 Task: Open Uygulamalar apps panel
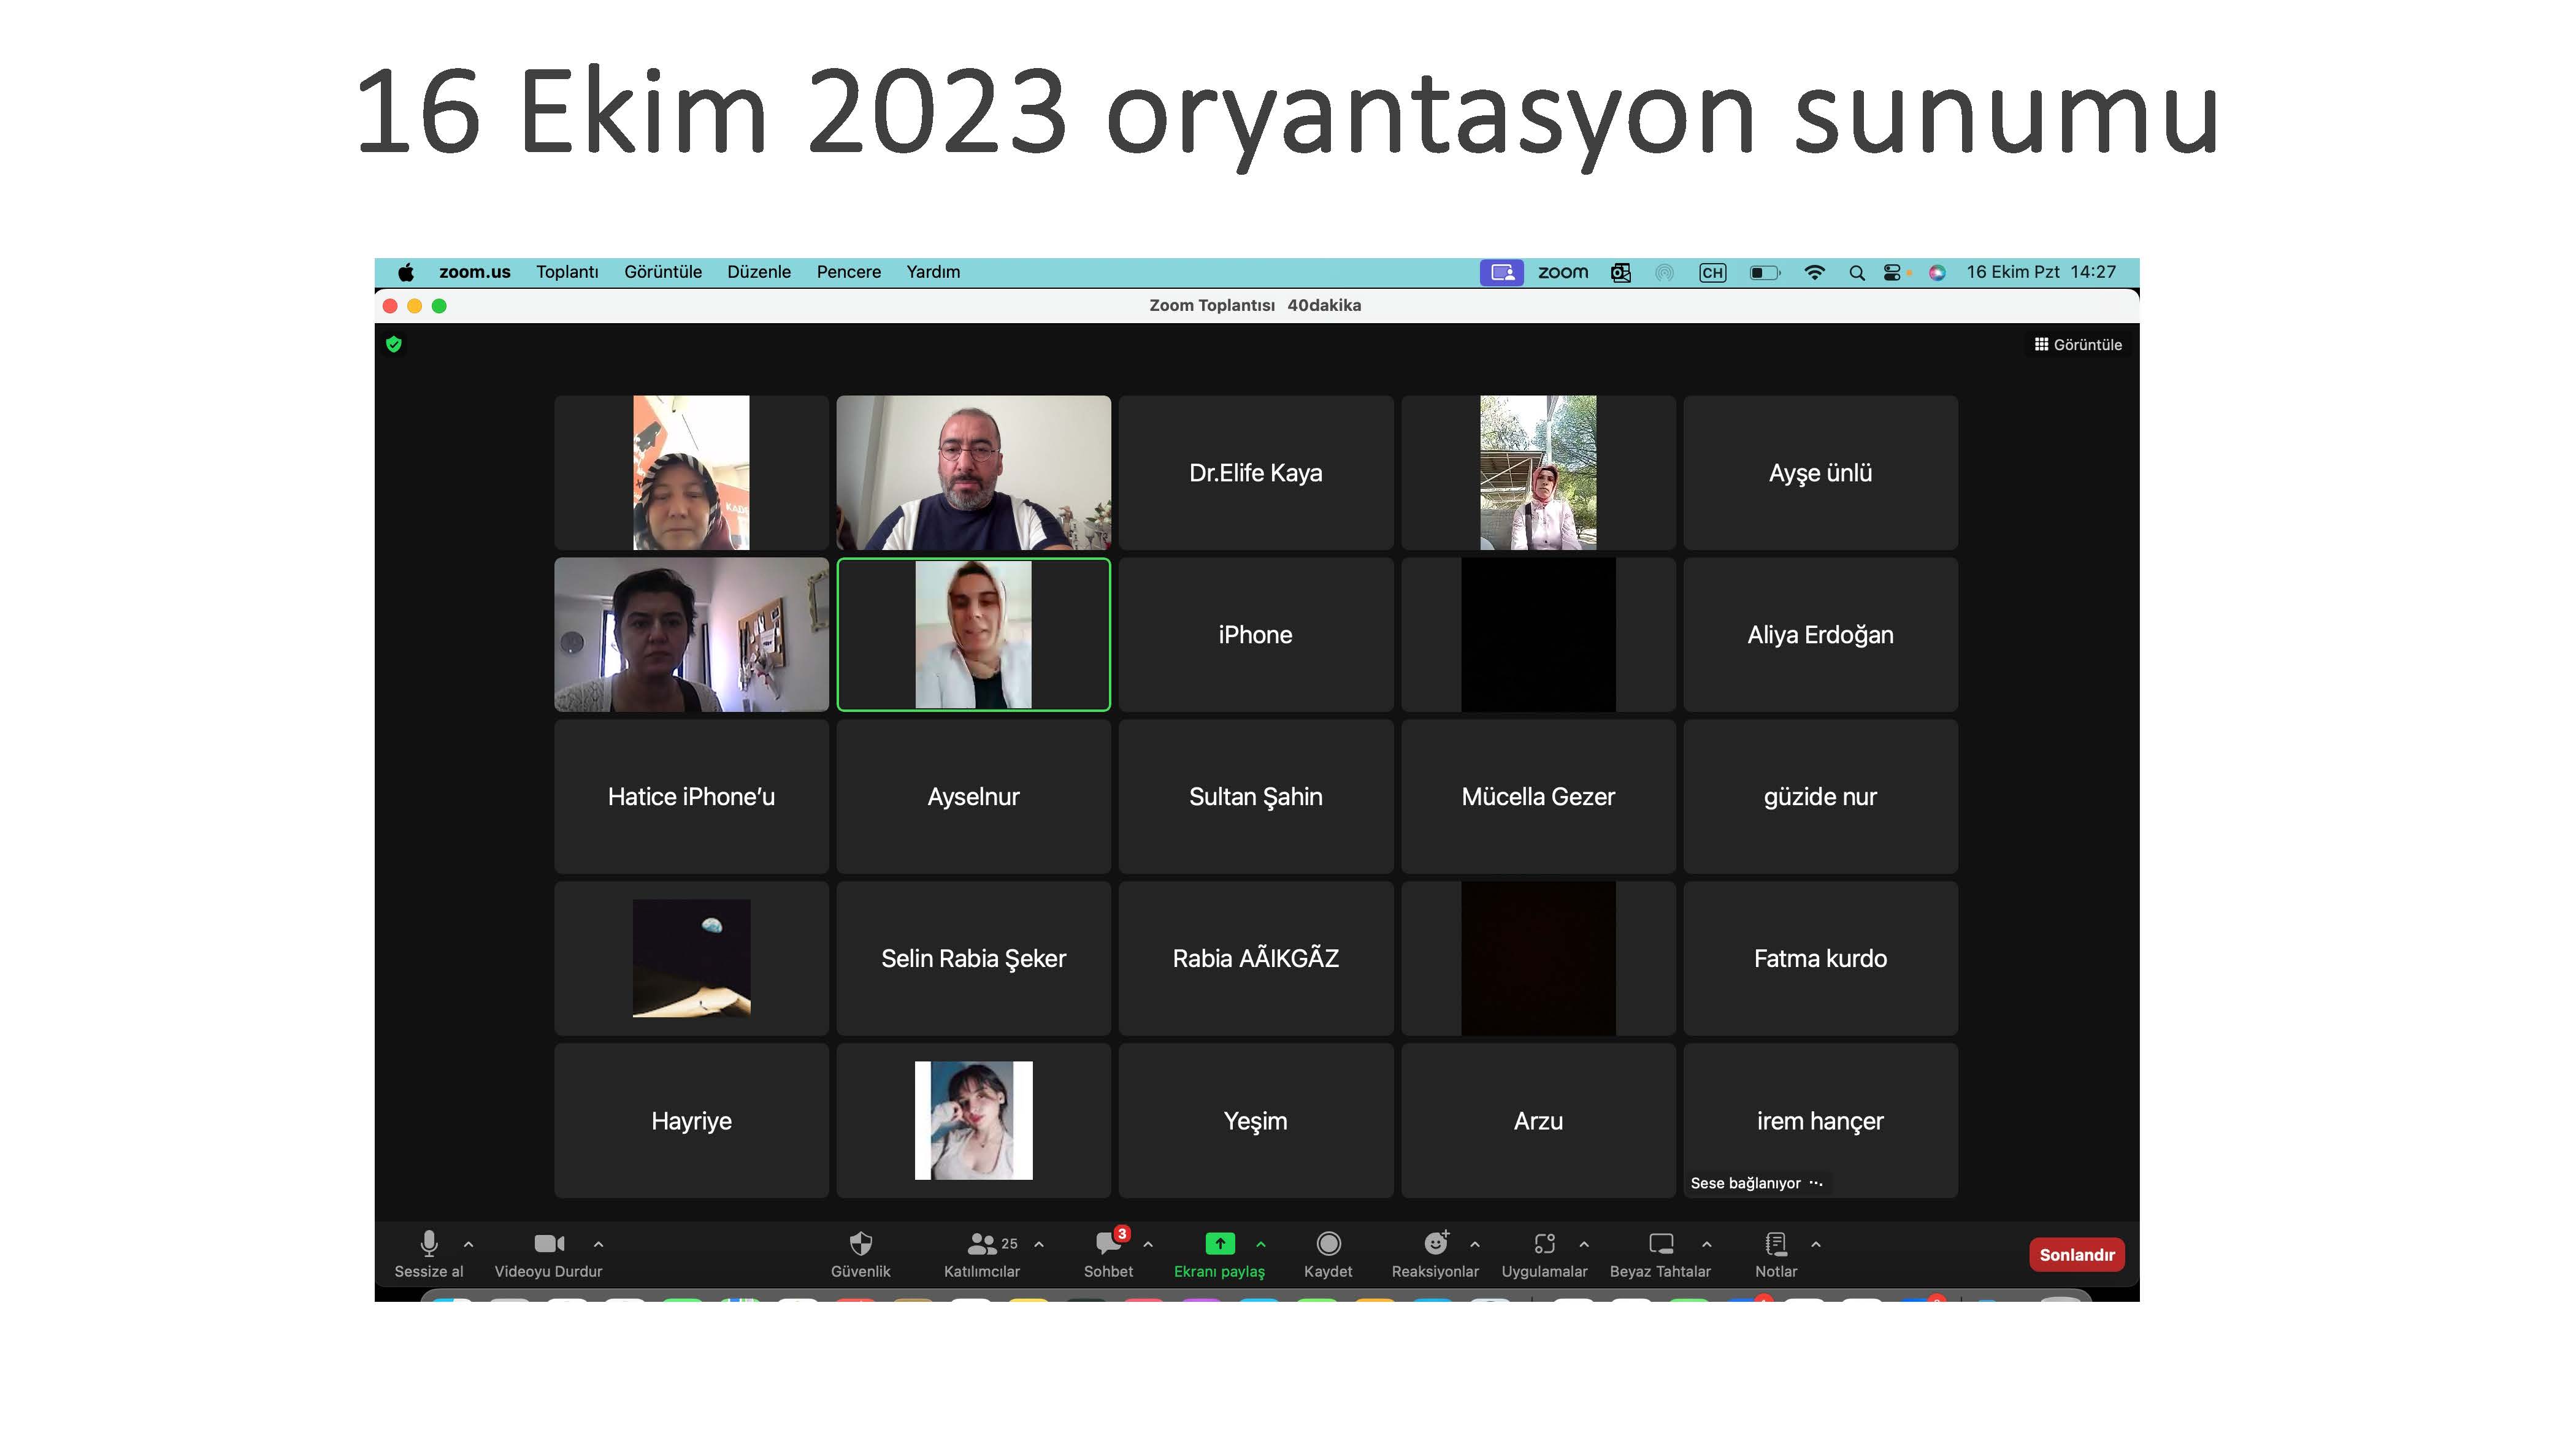pos(1544,1254)
